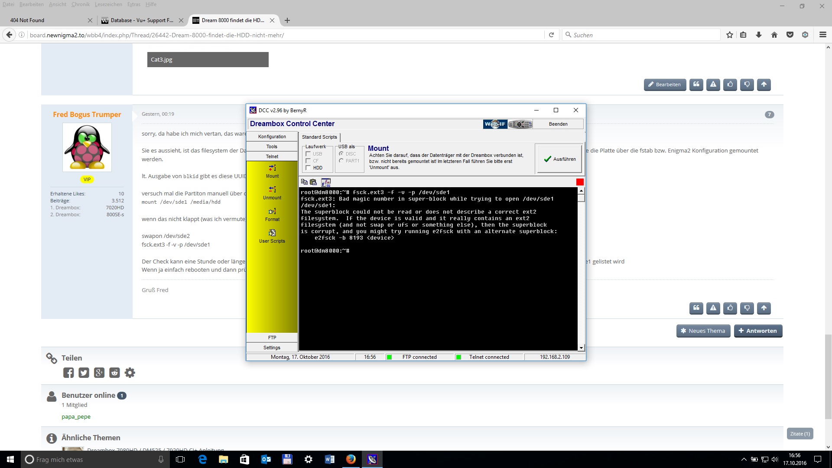Open the Chronik menu in Firefox

(x=81, y=4)
